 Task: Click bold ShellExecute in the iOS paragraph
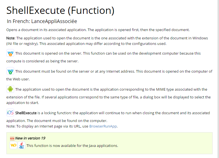(x=26, y=113)
